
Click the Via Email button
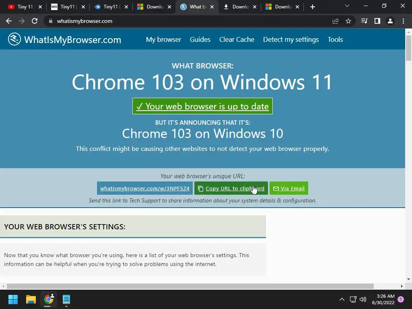point(289,188)
